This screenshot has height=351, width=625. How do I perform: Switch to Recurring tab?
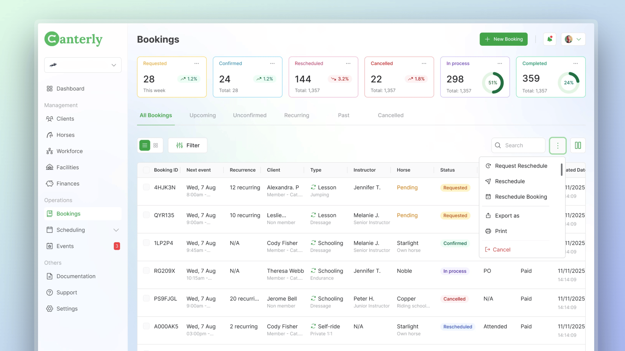[x=297, y=115]
